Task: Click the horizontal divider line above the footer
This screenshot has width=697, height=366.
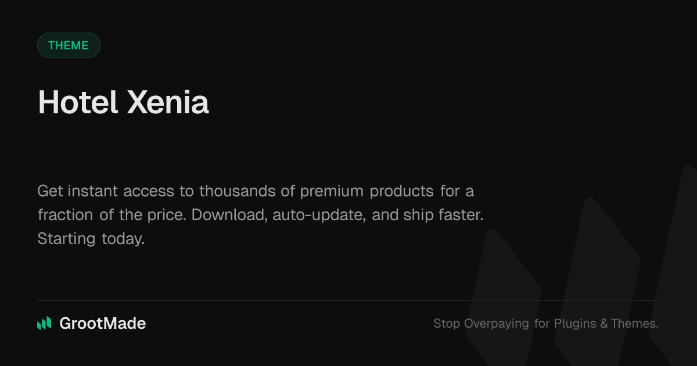Action: (x=348, y=300)
